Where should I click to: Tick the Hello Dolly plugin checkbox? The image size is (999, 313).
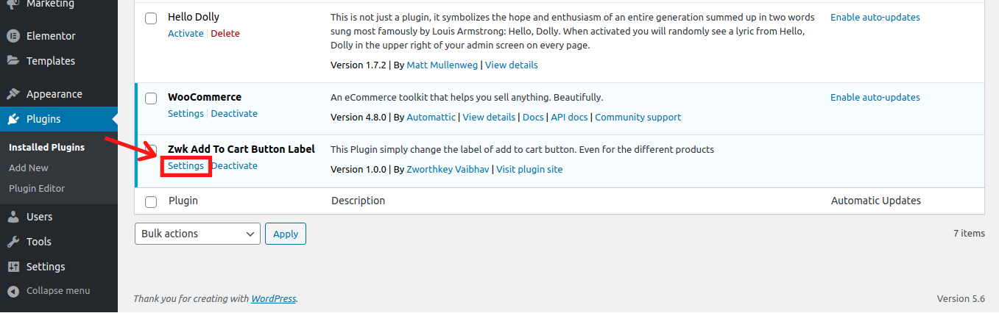point(151,18)
